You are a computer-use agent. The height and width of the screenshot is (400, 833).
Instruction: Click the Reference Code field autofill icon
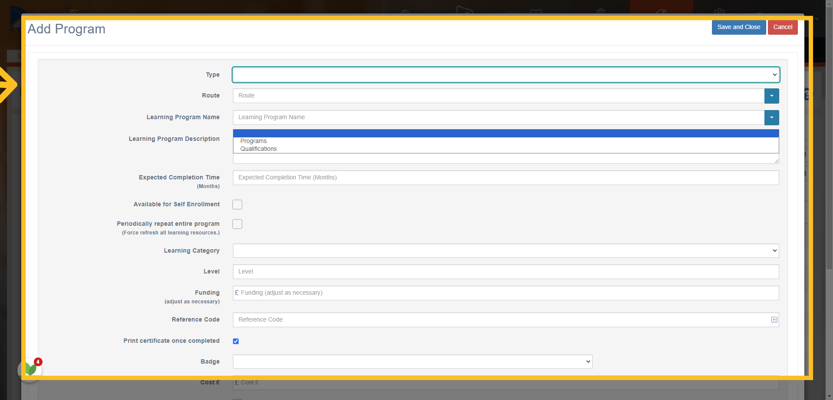click(774, 320)
